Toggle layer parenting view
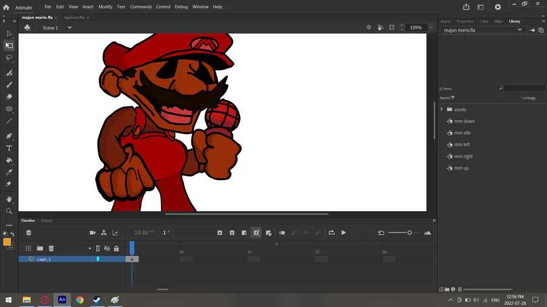This screenshot has width=547, height=307. (103, 232)
